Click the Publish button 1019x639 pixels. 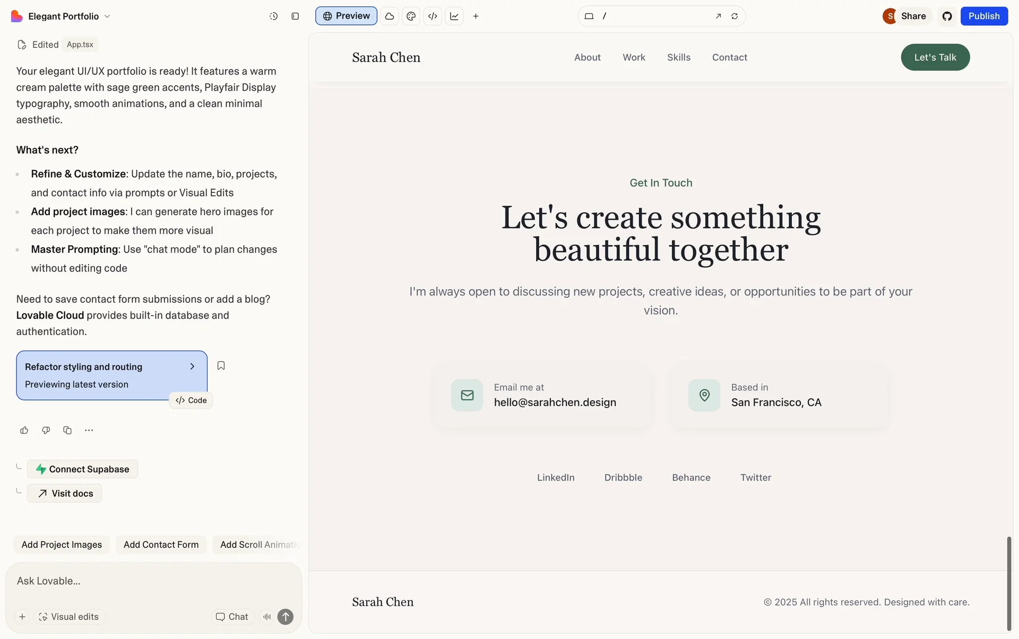[x=983, y=16]
